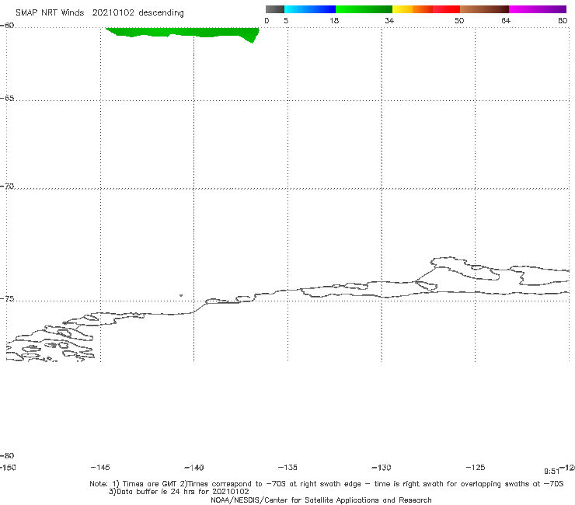Image resolution: width=575 pixels, height=505 pixels.
Task: Click the latitude label "-80"
Action: tap(7, 456)
